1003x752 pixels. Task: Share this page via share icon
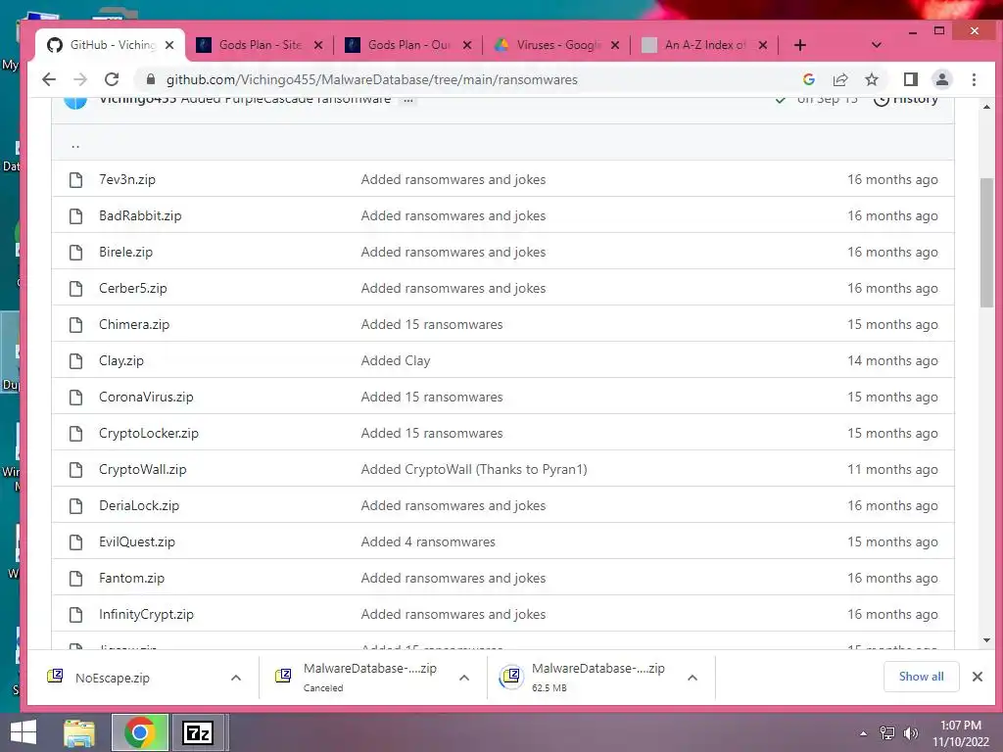[x=839, y=79]
